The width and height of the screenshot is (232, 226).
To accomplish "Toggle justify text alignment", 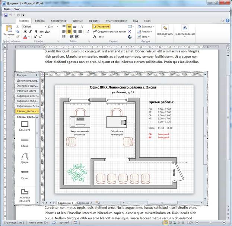I will (80, 32).
